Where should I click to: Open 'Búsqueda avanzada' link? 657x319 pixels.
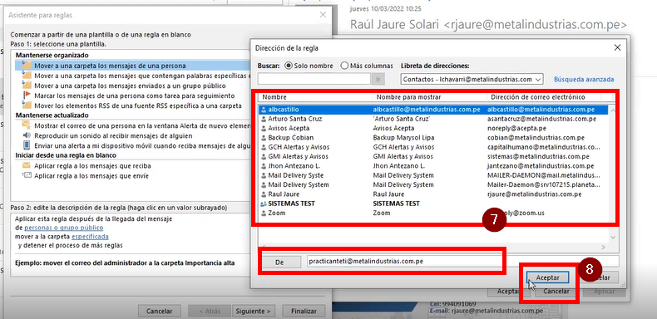(x=584, y=79)
